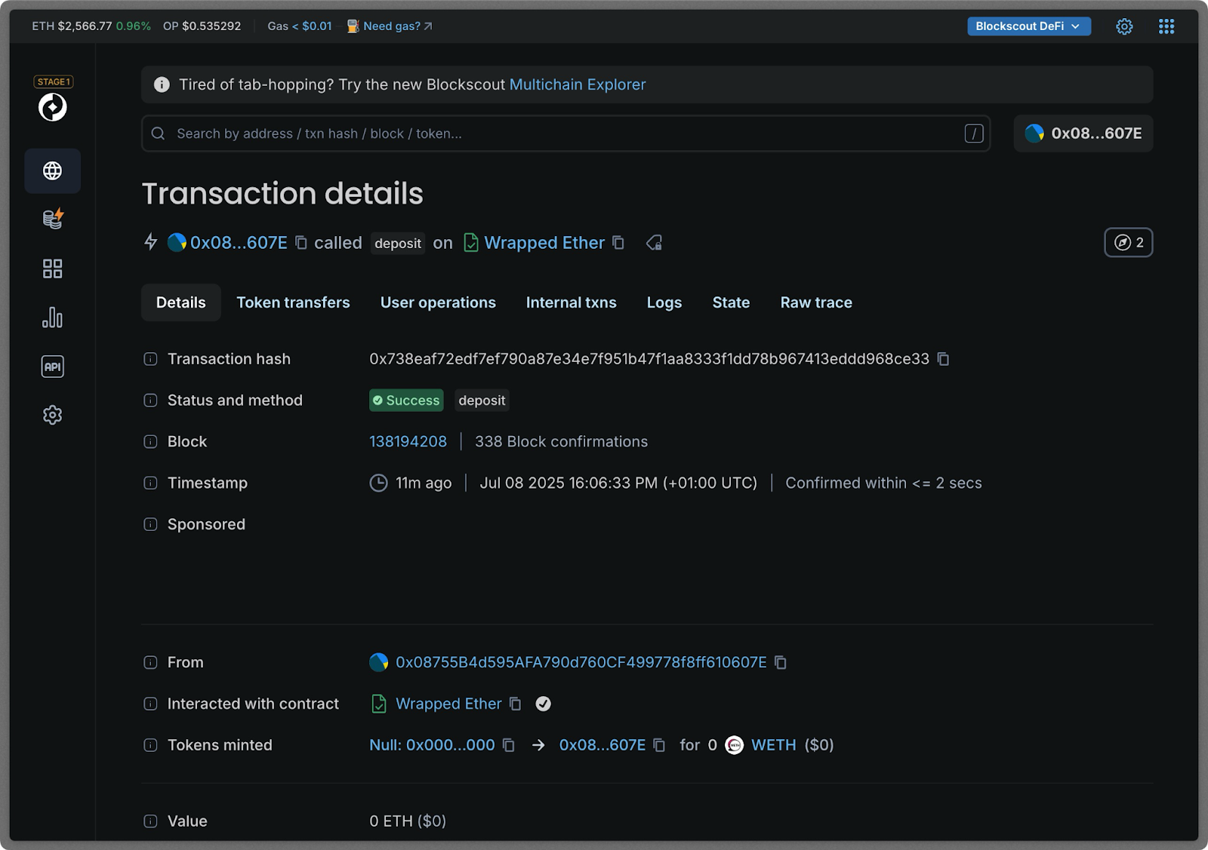This screenshot has width=1208, height=850.
Task: Open Wrapped Ether link in the title row
Action: (x=544, y=243)
